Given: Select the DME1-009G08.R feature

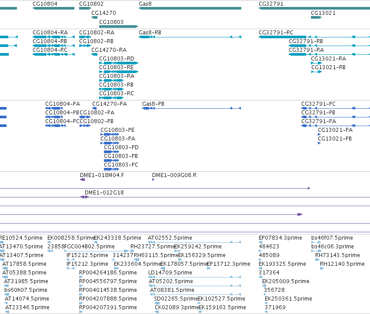Looking at the screenshot, I should click(153, 180).
